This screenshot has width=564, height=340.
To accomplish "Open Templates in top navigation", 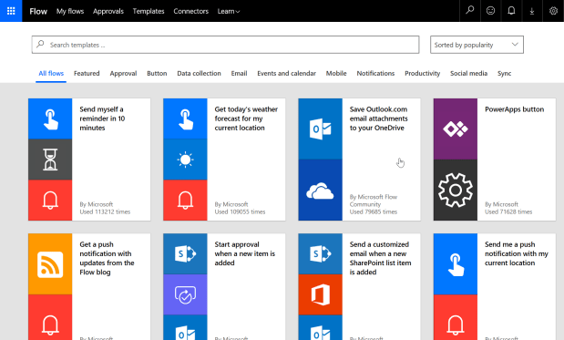I will (x=149, y=11).
